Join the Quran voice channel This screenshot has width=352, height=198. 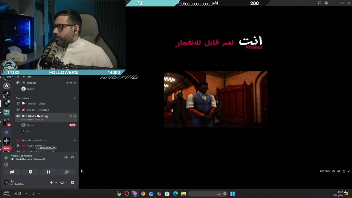46,82
